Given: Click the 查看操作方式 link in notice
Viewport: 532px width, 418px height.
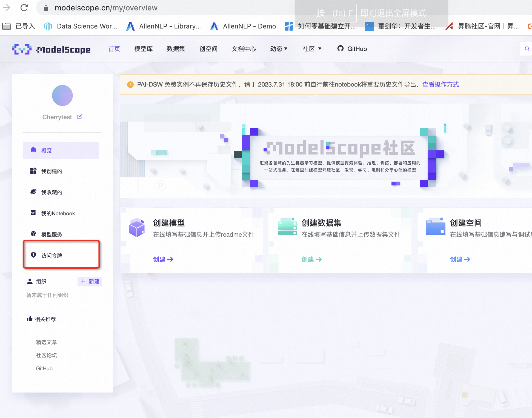Looking at the screenshot, I should (x=441, y=84).
